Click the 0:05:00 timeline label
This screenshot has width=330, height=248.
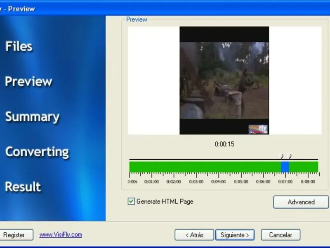241,181
